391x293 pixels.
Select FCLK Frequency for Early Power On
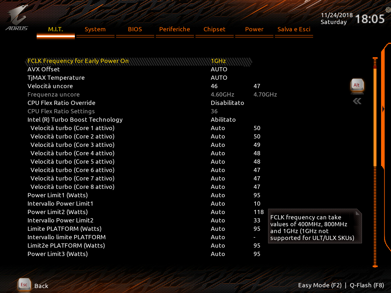(78, 61)
